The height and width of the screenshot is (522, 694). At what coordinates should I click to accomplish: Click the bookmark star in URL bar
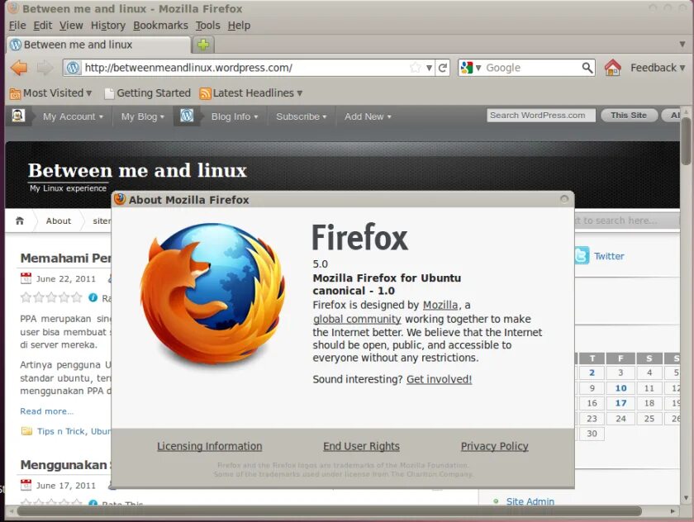pyautogui.click(x=415, y=68)
